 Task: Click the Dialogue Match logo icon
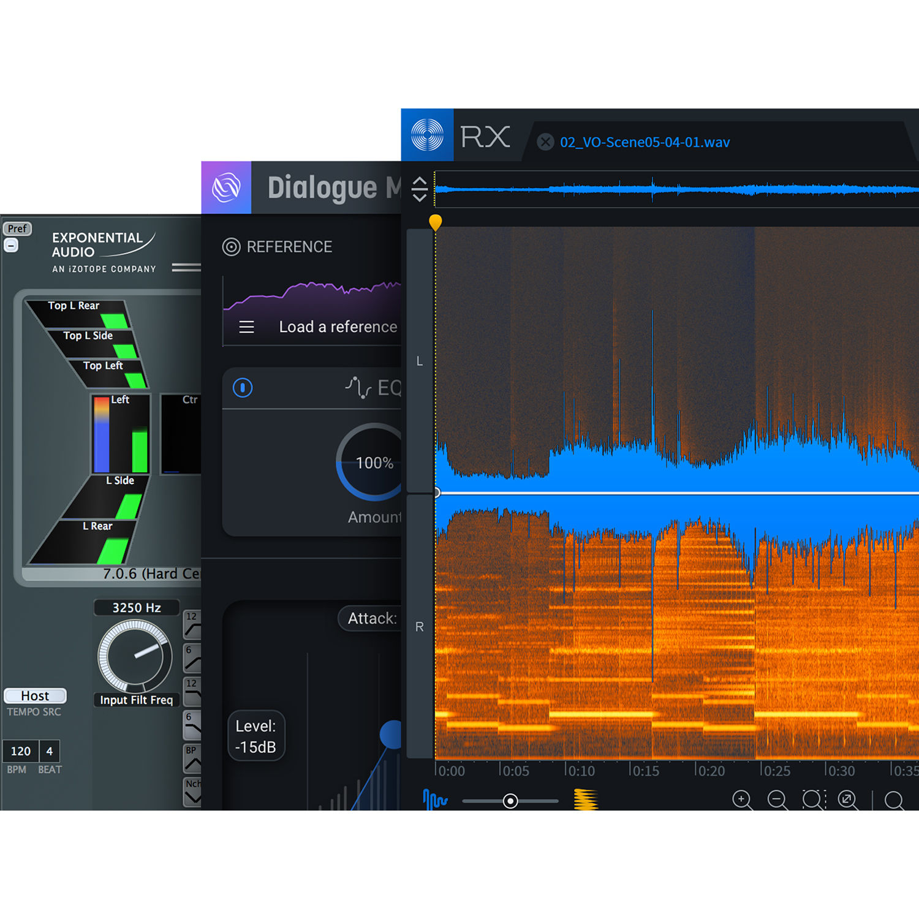[226, 187]
